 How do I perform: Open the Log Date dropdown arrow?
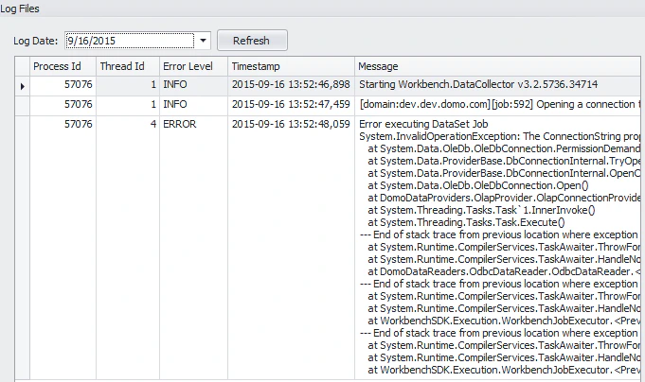pos(203,41)
